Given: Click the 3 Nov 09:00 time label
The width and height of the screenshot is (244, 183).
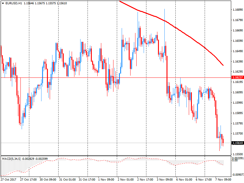Looking at the screenshot, I should pyautogui.click(x=165, y=179).
